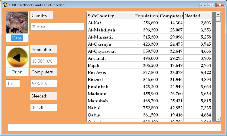Click the Needed field showing 101,451

[44, 108]
